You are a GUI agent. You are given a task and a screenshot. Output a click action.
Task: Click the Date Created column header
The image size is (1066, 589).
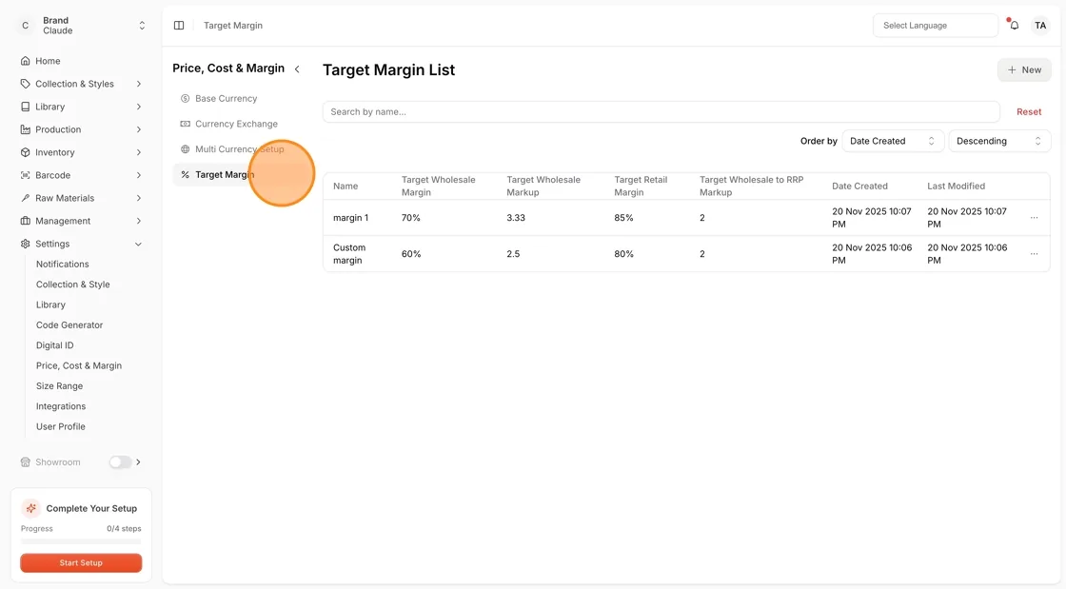click(860, 187)
